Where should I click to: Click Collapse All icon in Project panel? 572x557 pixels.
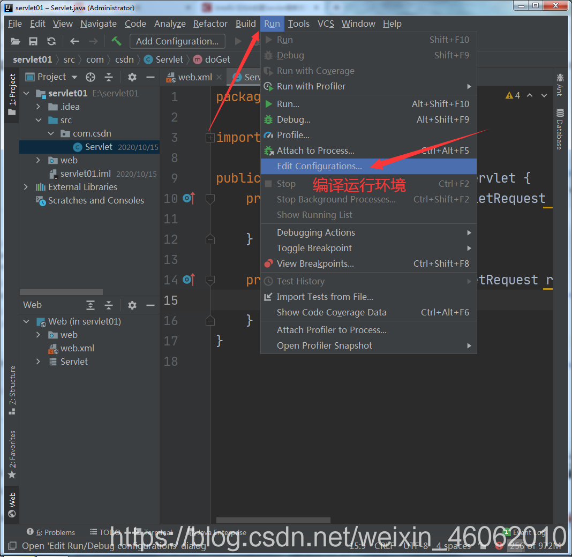coord(109,77)
